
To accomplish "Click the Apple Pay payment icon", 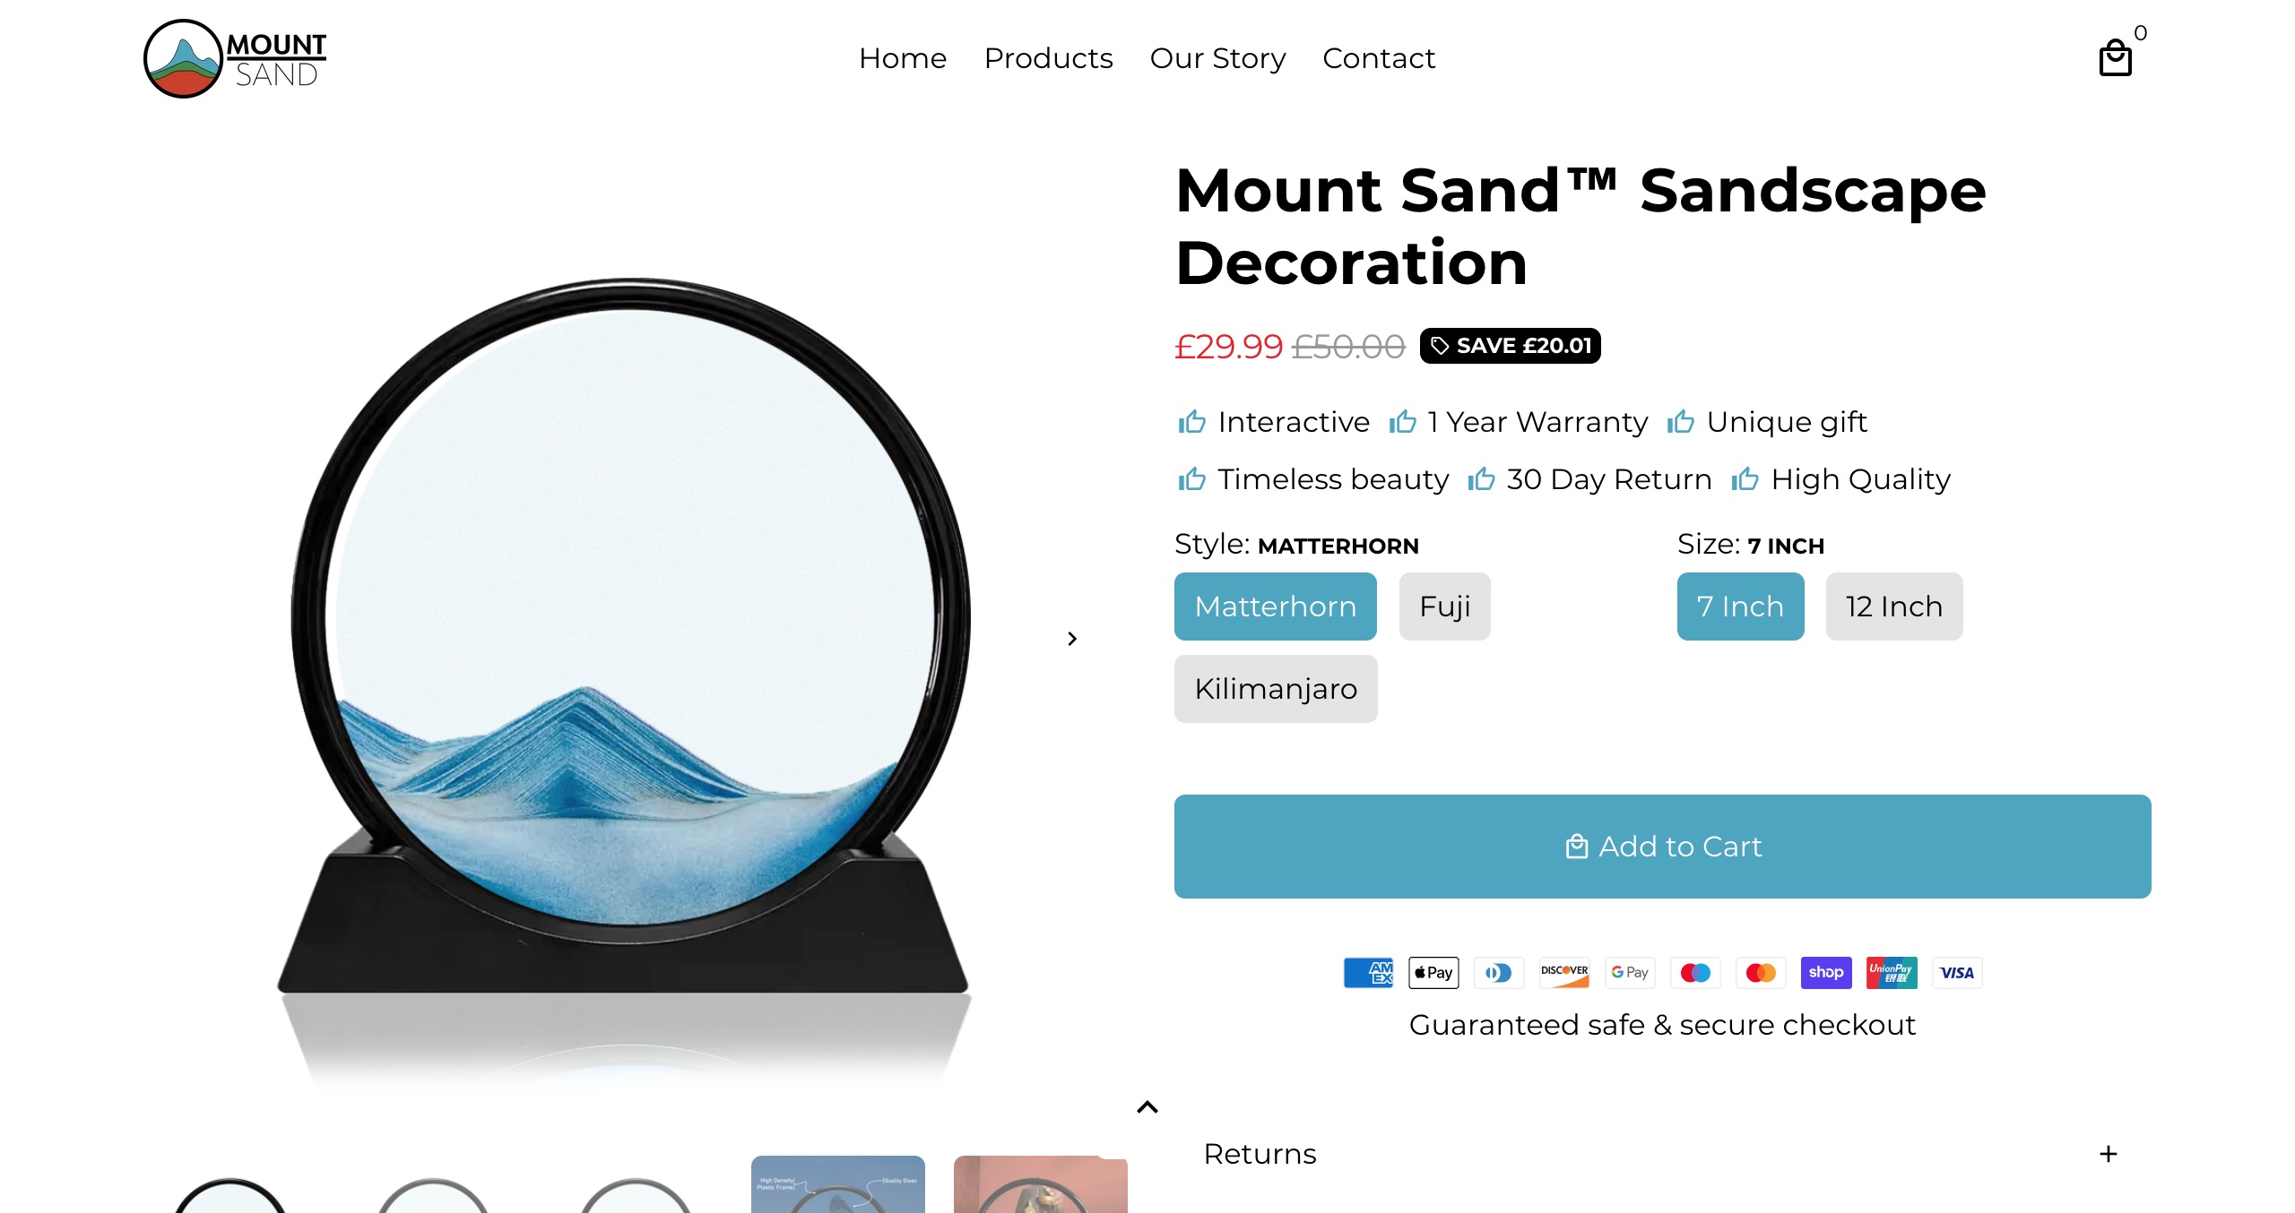I will (1433, 972).
